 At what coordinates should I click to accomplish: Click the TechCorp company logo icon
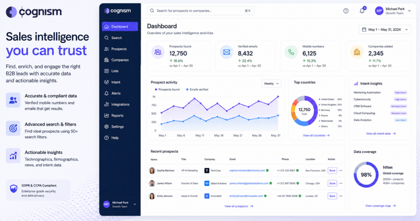click(x=207, y=170)
